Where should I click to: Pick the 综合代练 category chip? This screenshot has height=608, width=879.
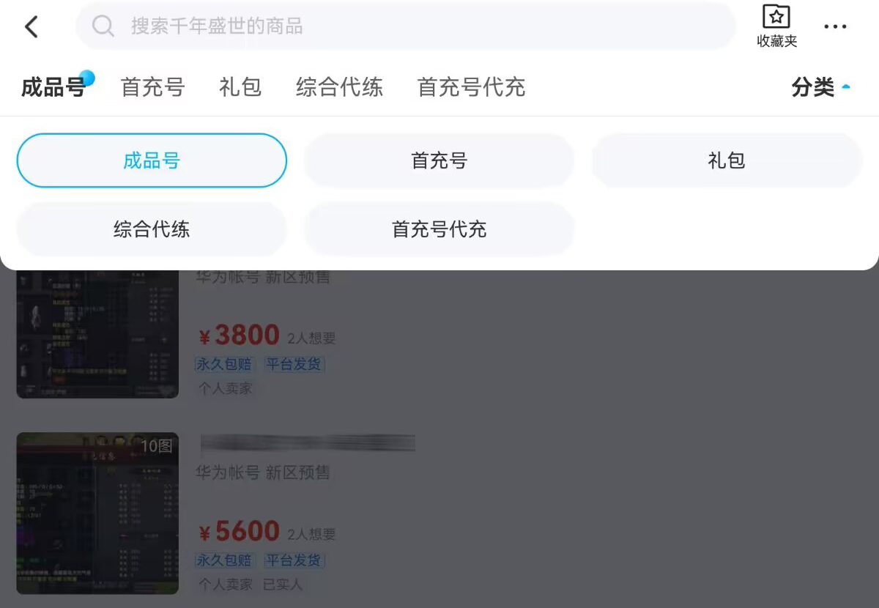(x=152, y=229)
